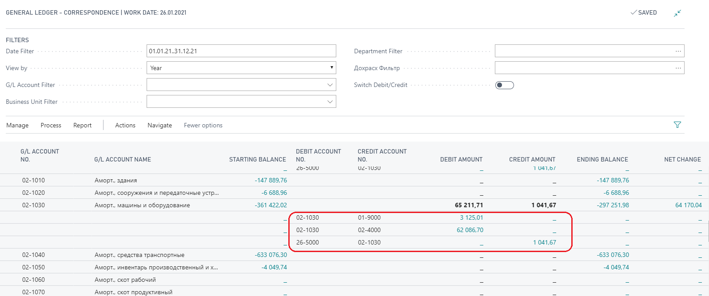Click into the Date Filter field
Screen dimensions: 709x296
click(x=241, y=51)
